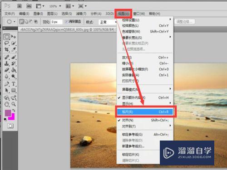Open the 样式 style dropdown showing 正常
The image size is (227, 170).
pyautogui.click(x=108, y=22)
